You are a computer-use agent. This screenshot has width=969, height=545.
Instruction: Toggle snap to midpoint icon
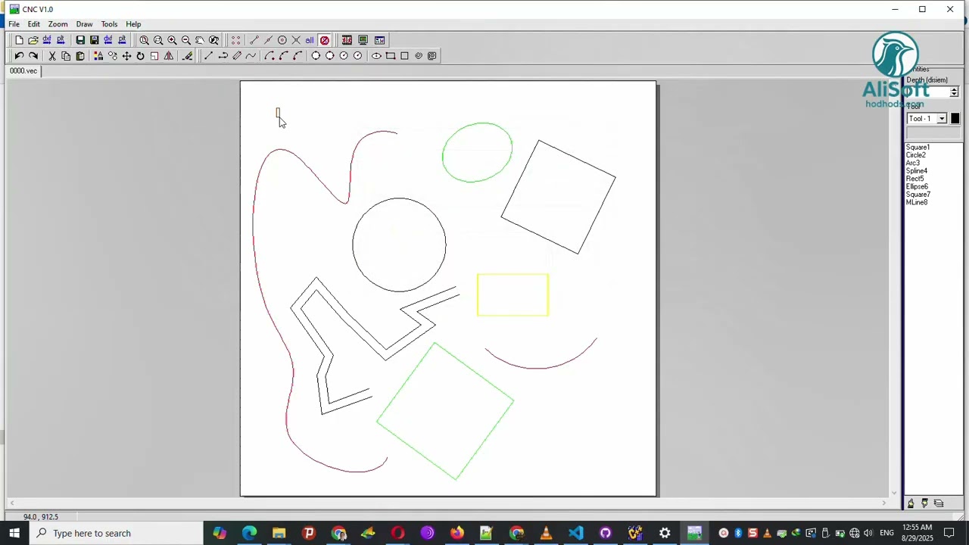coord(268,40)
